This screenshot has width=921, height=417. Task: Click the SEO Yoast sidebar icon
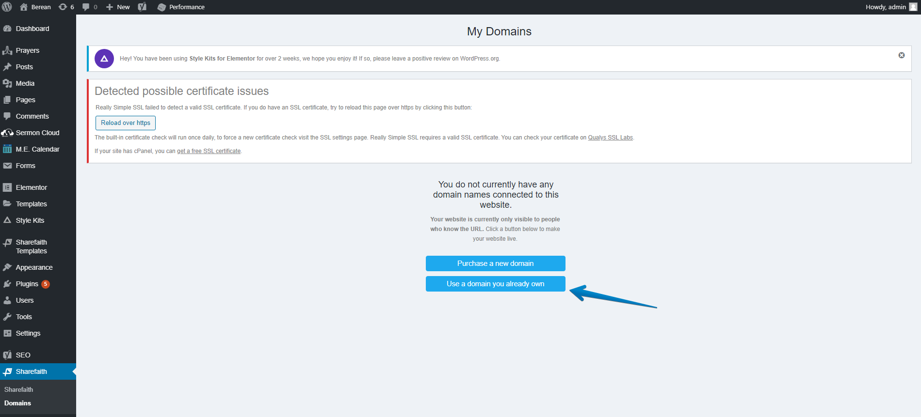[x=7, y=355]
